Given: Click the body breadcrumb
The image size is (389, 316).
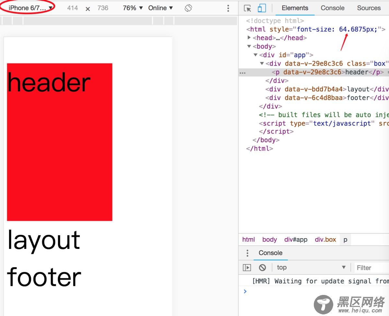Looking at the screenshot, I should click(x=269, y=240).
